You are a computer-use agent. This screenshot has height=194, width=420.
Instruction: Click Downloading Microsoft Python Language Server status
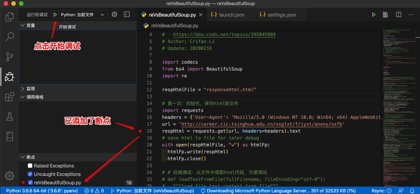278,191
